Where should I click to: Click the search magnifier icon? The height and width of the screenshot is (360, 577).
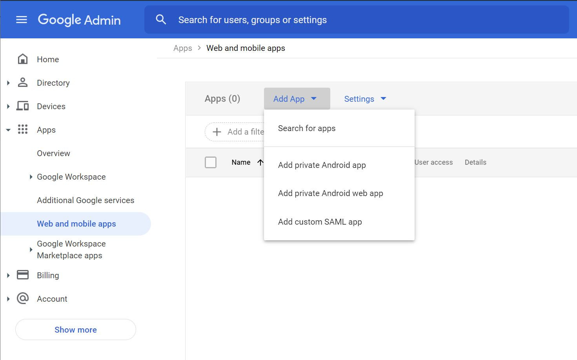coord(161,20)
